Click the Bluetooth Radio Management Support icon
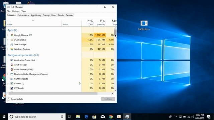The height and width of the screenshot is (120, 214). (x=12, y=74)
